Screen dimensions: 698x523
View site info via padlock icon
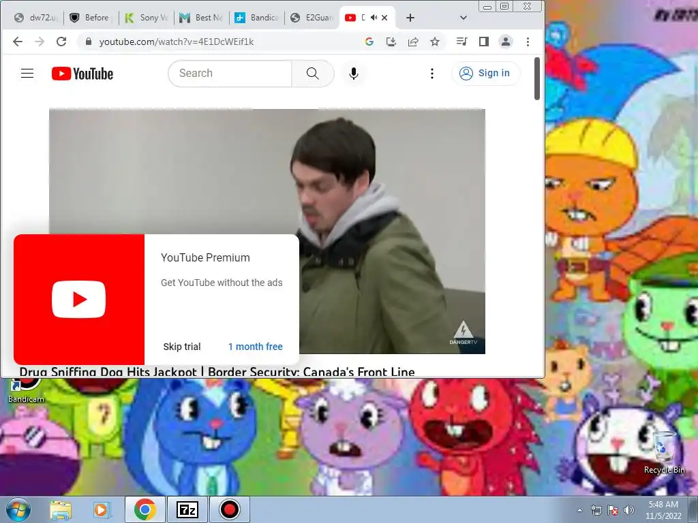88,42
